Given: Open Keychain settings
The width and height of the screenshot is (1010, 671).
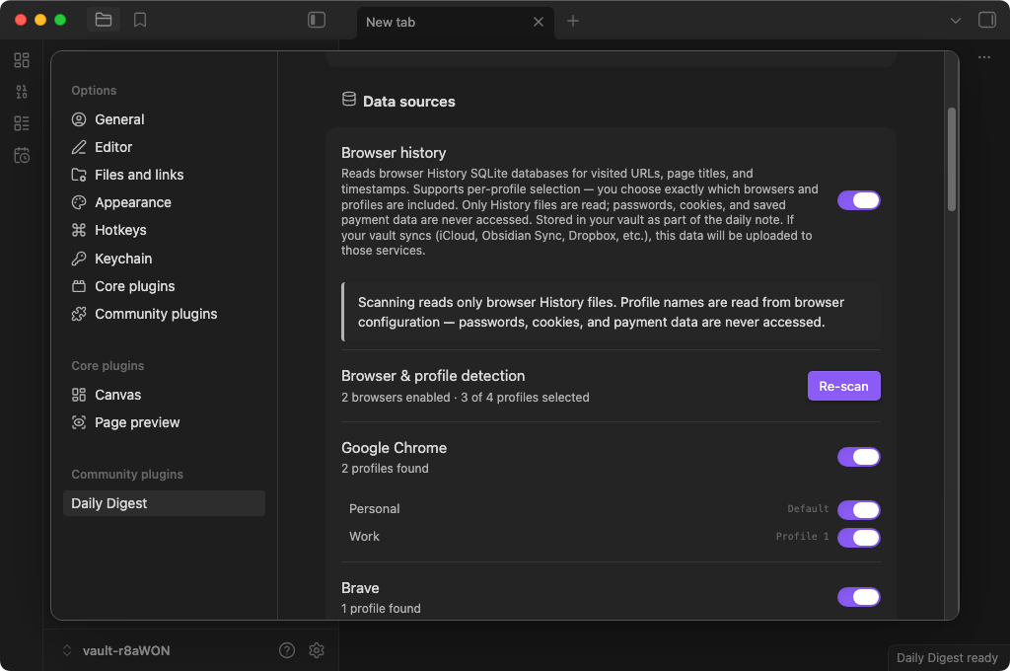Looking at the screenshot, I should (165, 259).
